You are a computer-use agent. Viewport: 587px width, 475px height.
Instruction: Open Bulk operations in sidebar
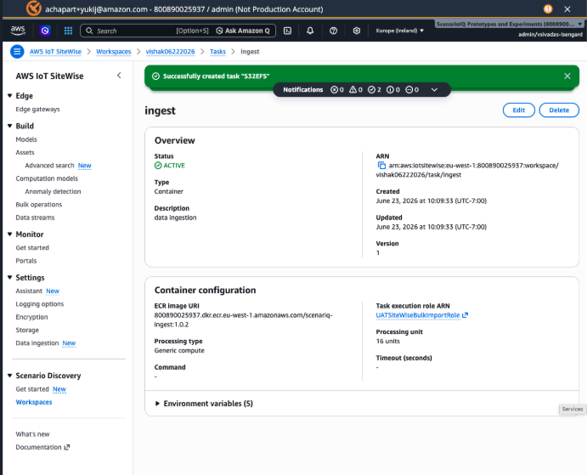tap(38, 205)
